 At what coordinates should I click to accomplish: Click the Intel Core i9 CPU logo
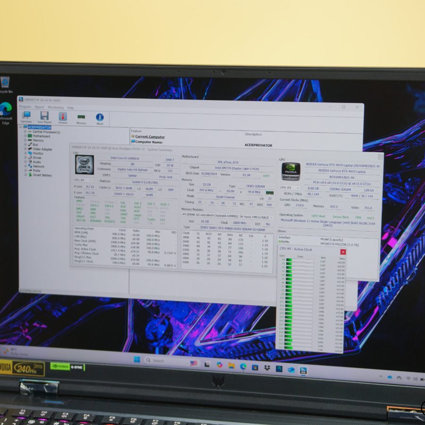(85, 164)
